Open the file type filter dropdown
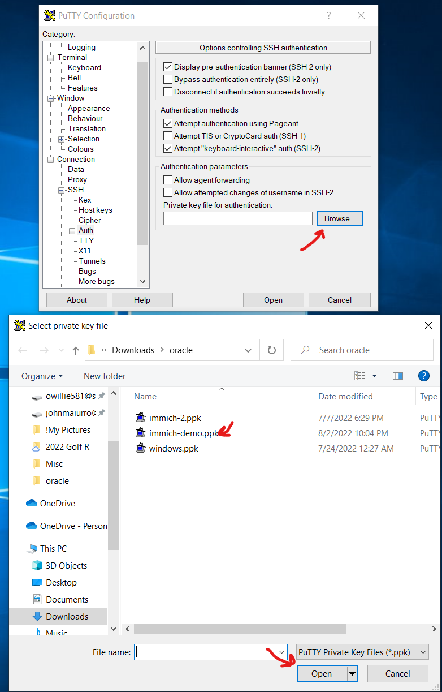 [x=423, y=652]
